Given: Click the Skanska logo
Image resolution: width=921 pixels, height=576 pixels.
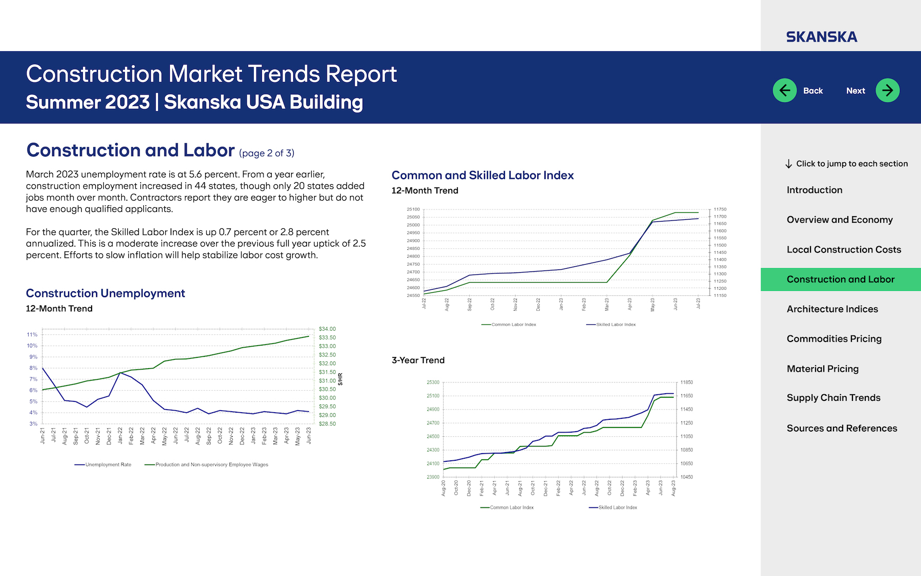Looking at the screenshot, I should point(822,37).
